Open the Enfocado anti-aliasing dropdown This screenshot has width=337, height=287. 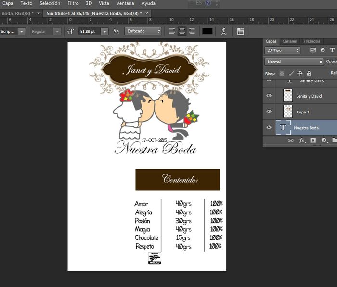point(143,31)
